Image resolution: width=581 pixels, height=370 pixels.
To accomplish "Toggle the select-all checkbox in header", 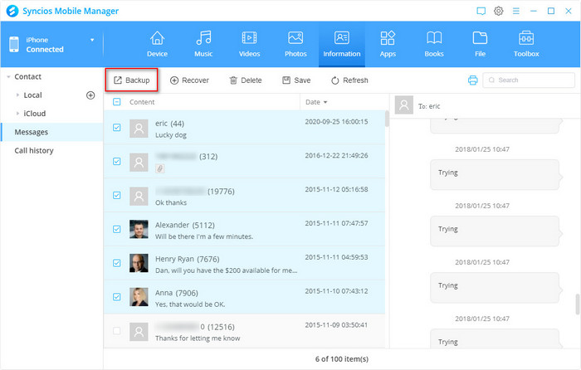I will click(117, 102).
